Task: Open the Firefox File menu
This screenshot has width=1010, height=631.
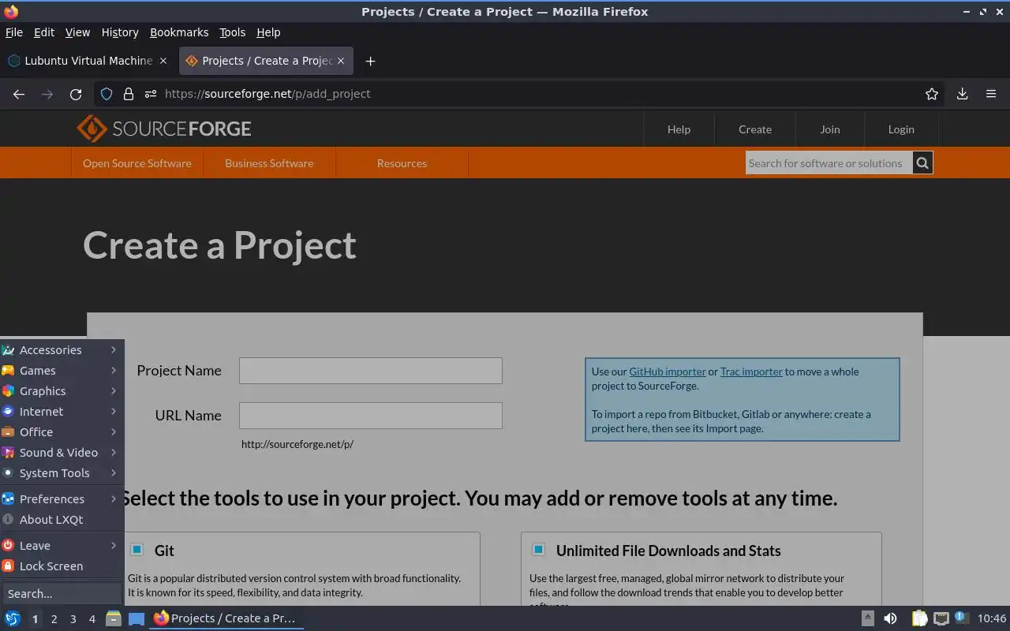Action: (x=14, y=32)
